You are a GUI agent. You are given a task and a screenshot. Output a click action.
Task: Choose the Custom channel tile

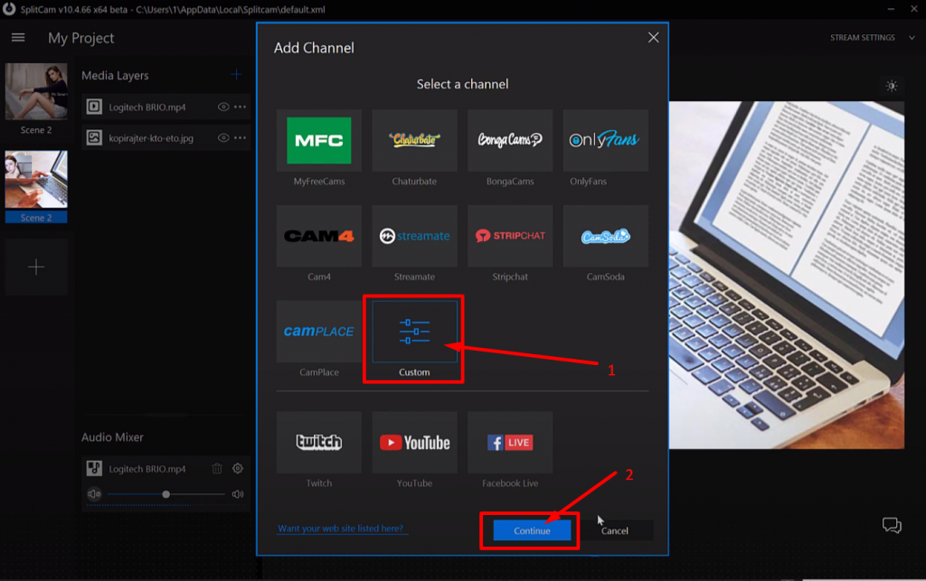414,332
